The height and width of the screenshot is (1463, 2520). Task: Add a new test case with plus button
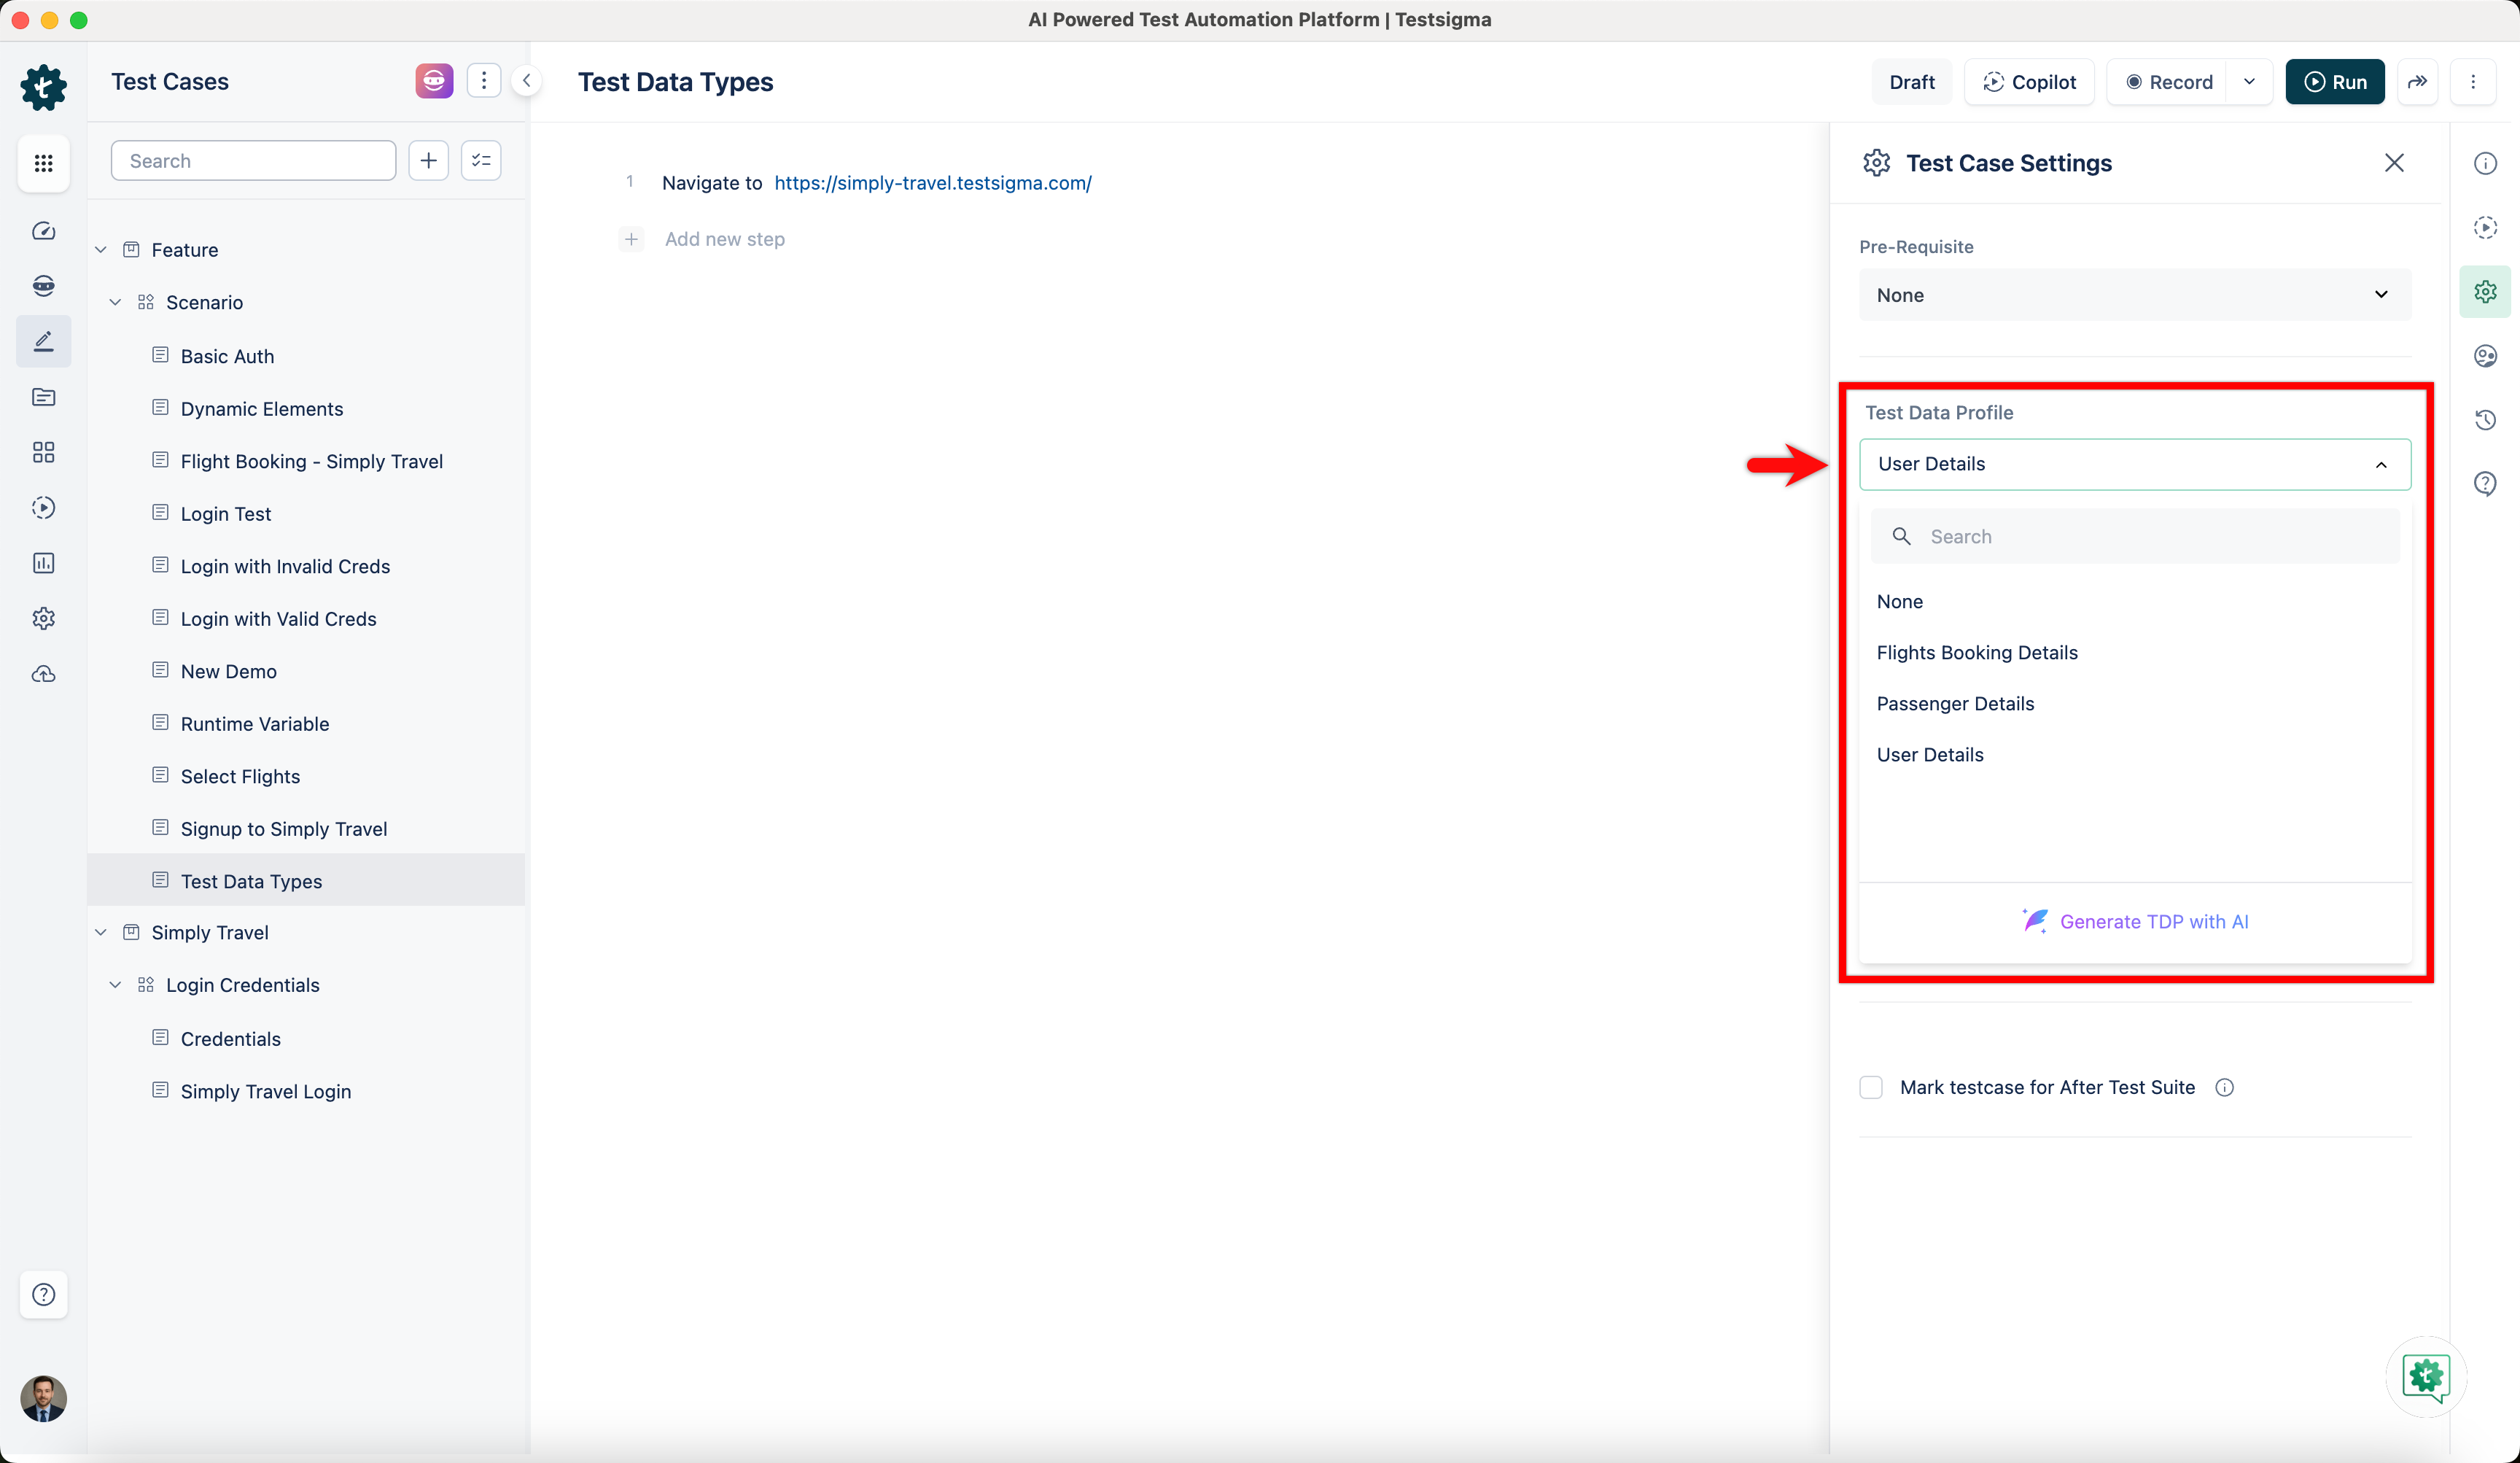429,160
